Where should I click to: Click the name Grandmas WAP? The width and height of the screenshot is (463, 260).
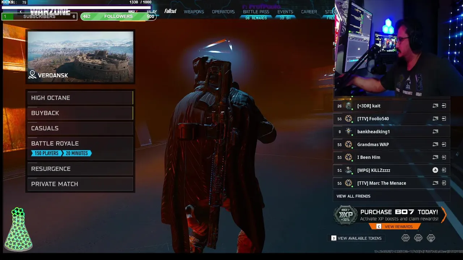tap(373, 144)
